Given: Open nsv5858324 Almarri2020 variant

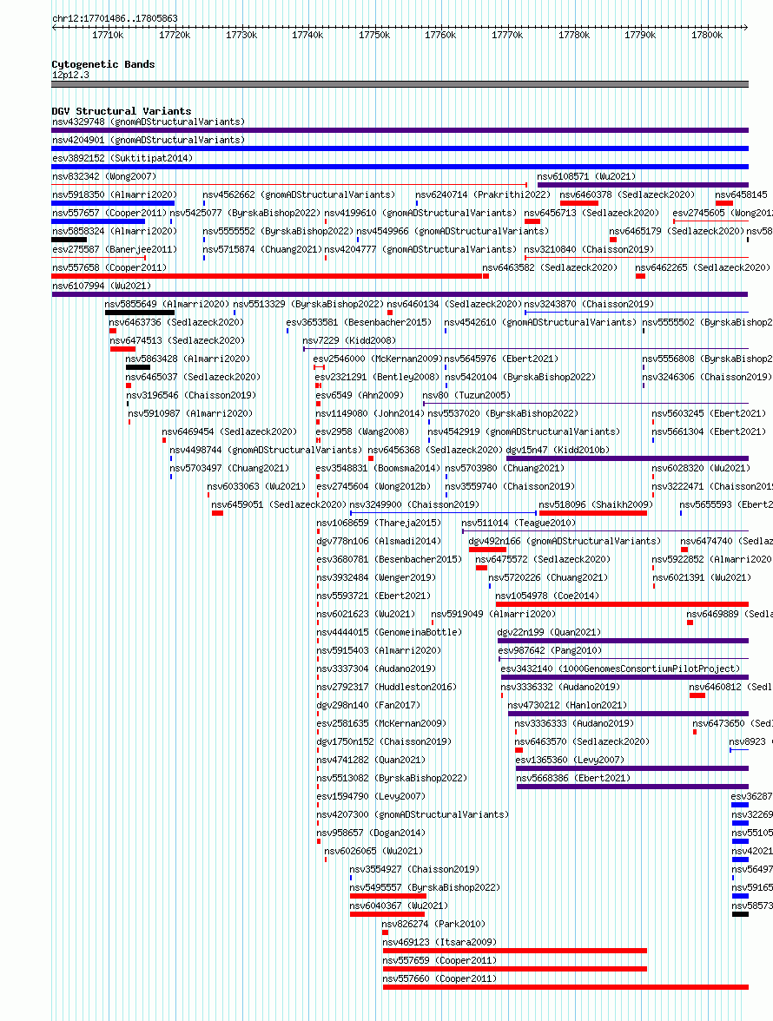Looking at the screenshot, I should coord(115,231).
